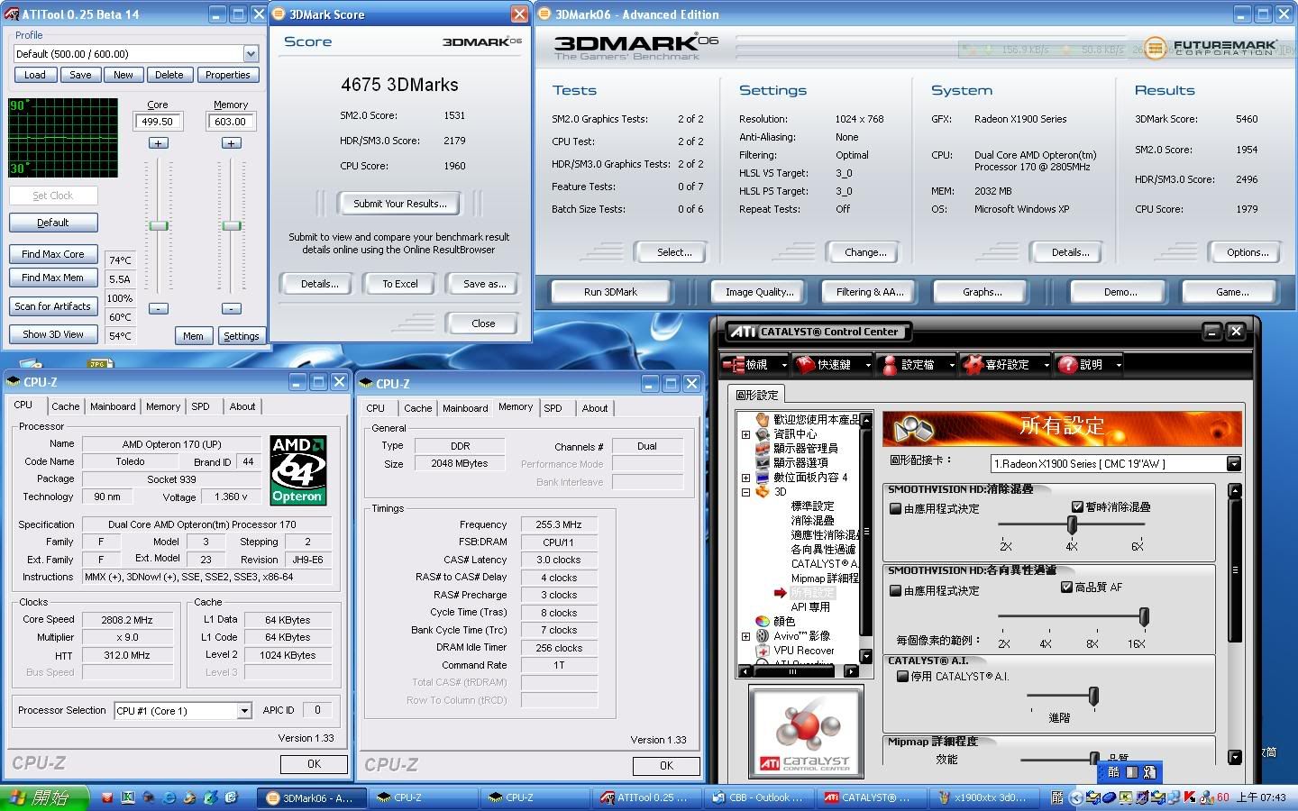
Task: Open the 喜好設定 preferences menu in Catalyst
Action: click(x=1005, y=365)
